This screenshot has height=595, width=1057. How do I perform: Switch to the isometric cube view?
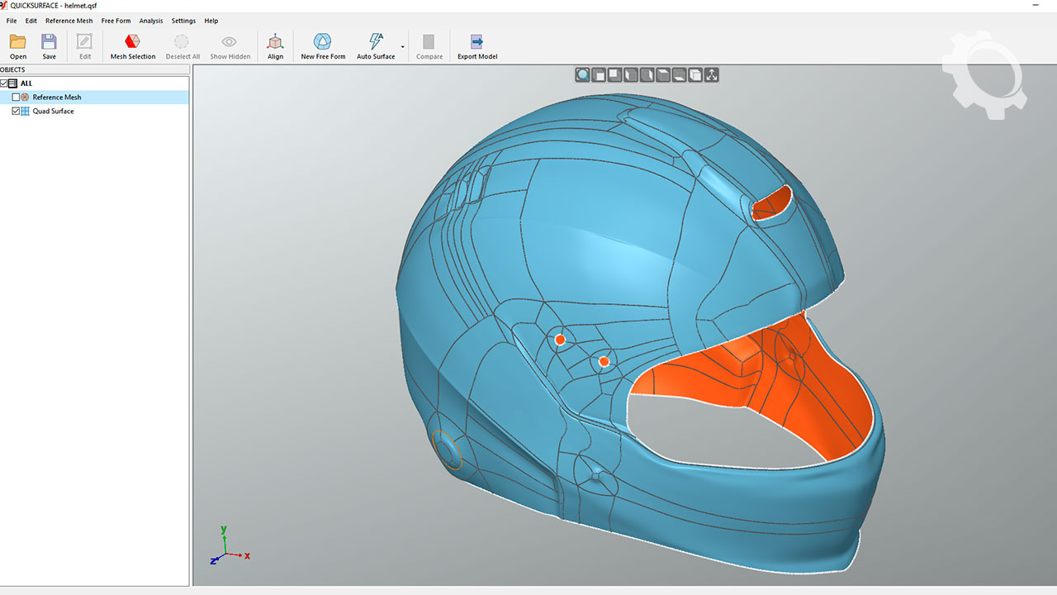695,75
